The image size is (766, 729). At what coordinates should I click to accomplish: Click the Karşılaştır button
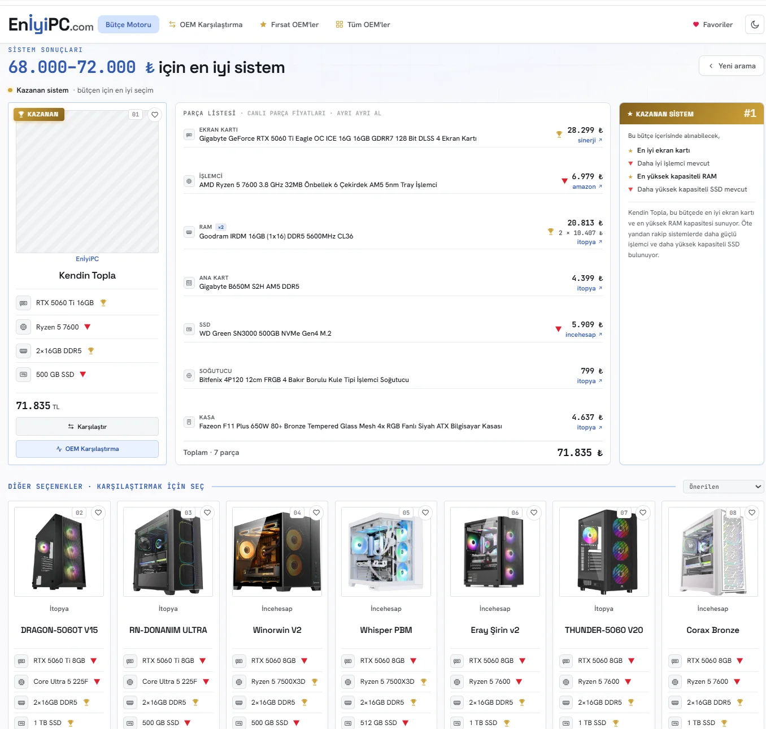pos(87,427)
